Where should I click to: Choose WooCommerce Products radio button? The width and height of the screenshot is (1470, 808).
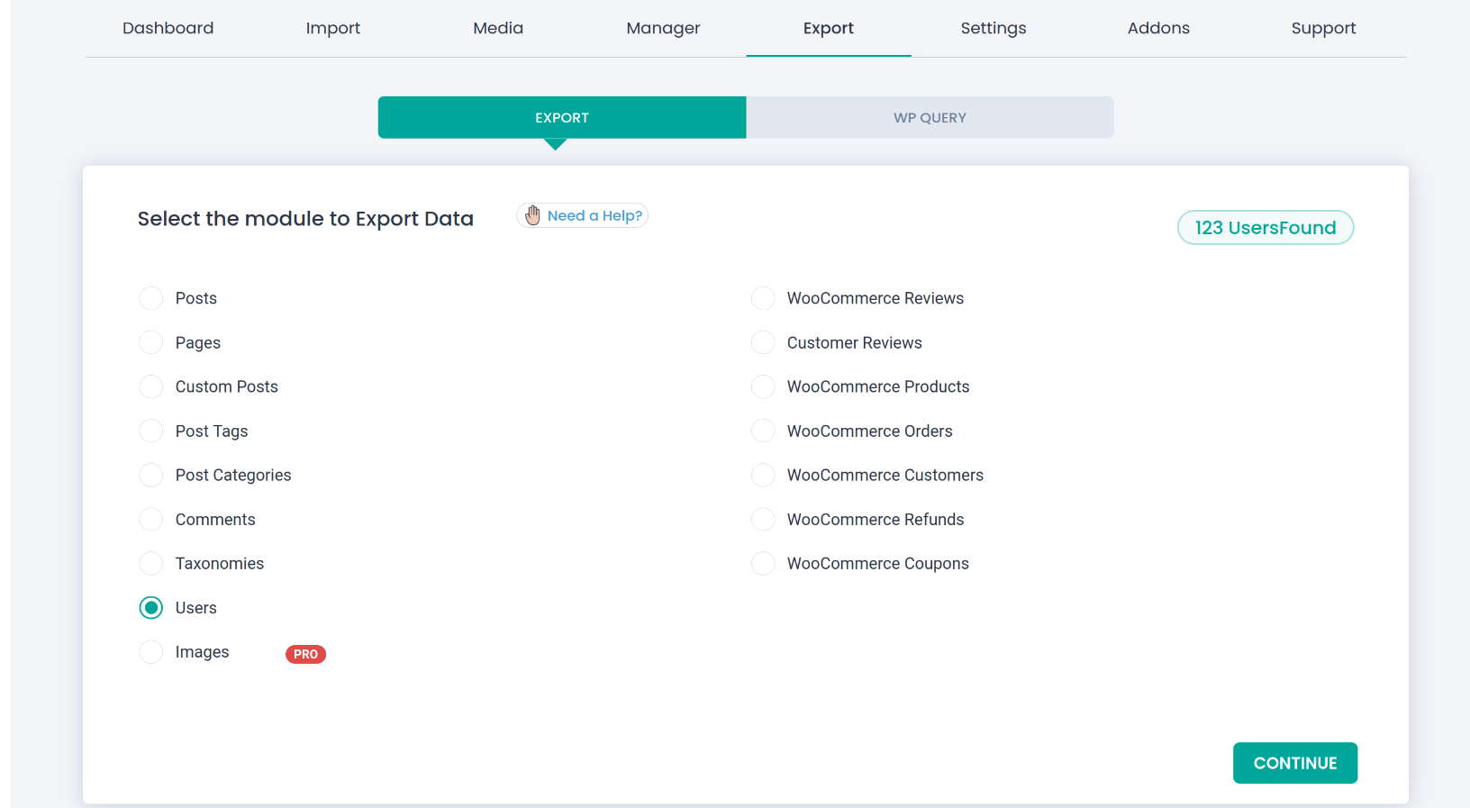coord(763,386)
